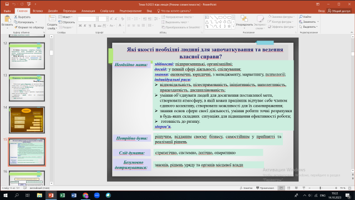Viewport: 355px width, 200px height.
Task: Switch to the Анимация tab
Action: point(88,11)
